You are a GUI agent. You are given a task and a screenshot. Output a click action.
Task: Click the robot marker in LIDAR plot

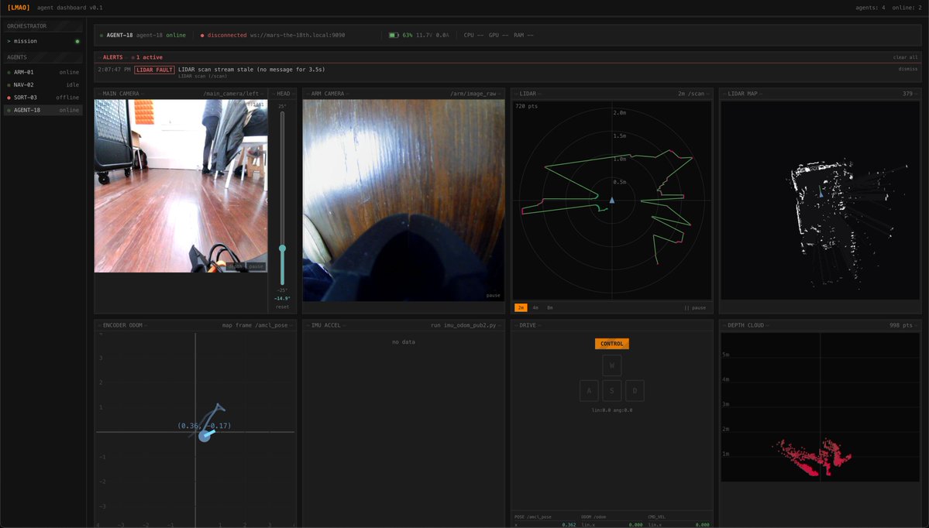611,201
